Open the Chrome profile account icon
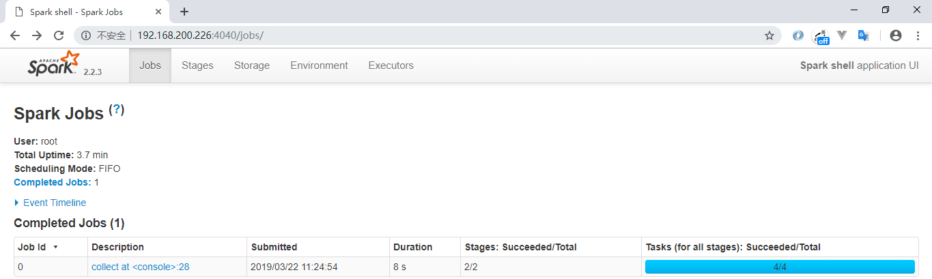 pos(896,35)
